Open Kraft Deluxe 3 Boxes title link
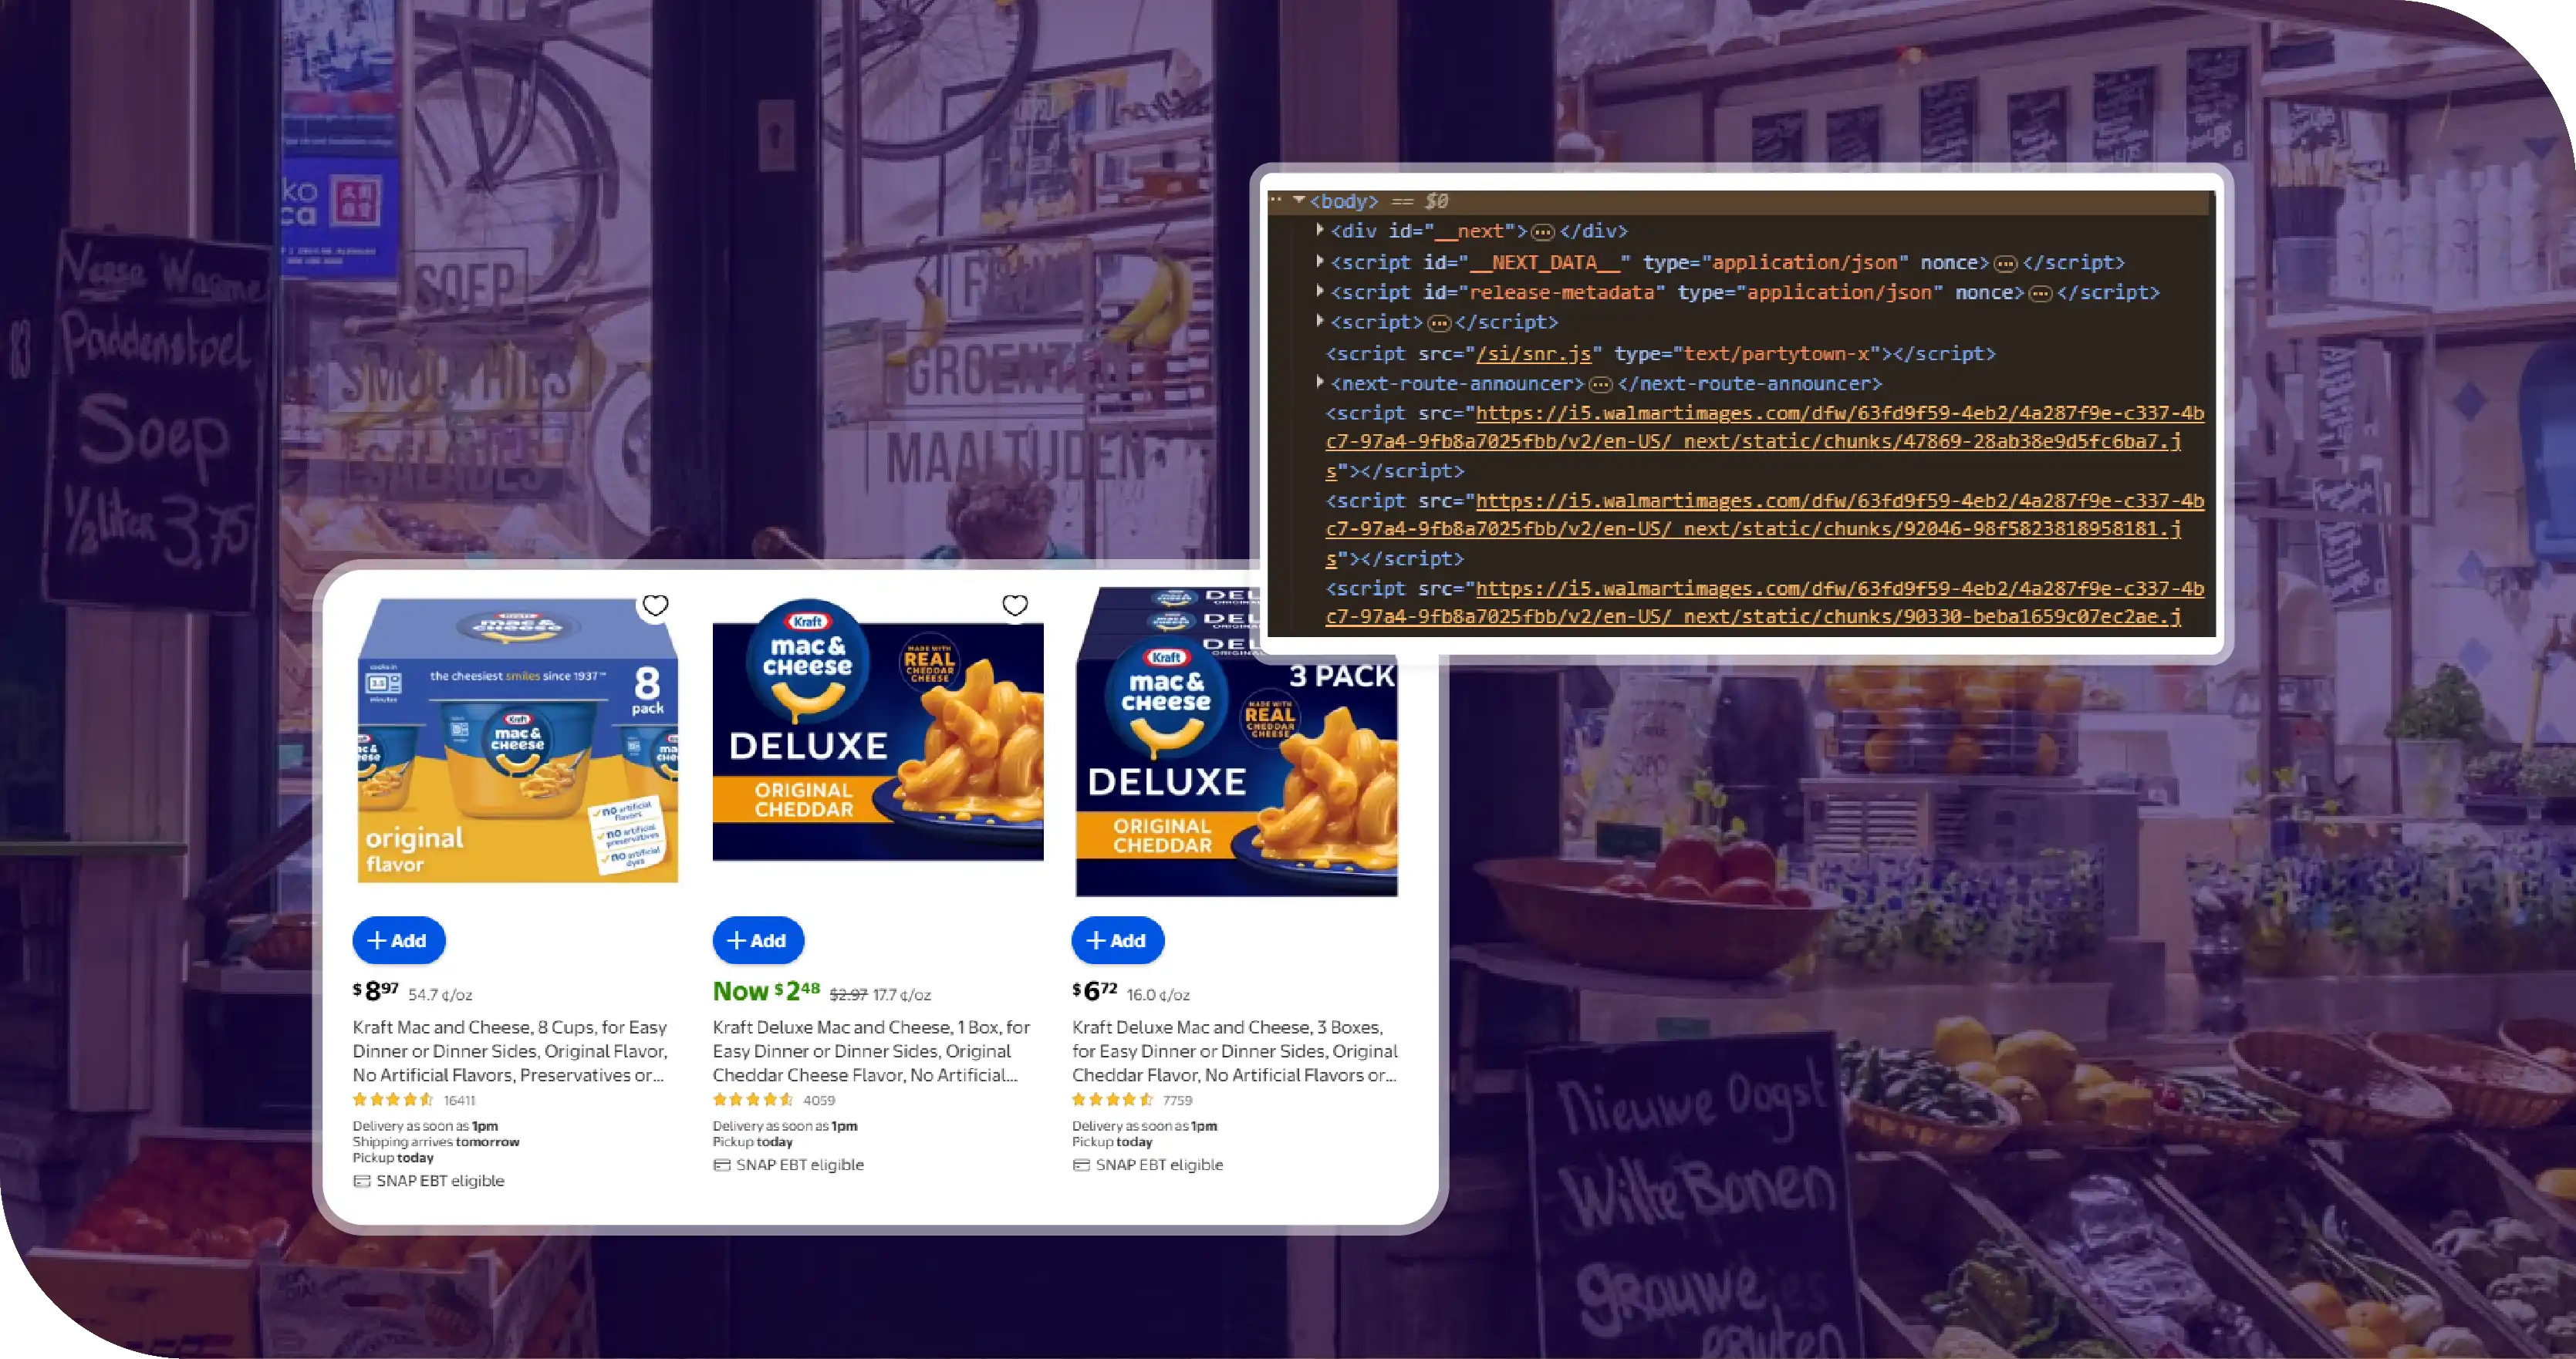Viewport: 2576px width, 1359px height. click(1235, 1051)
